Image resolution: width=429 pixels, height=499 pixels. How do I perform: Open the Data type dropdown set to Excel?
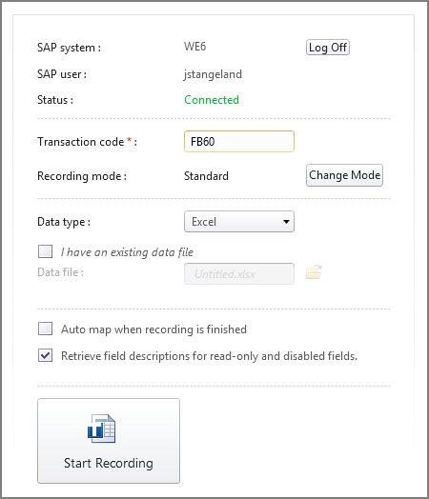tap(239, 222)
